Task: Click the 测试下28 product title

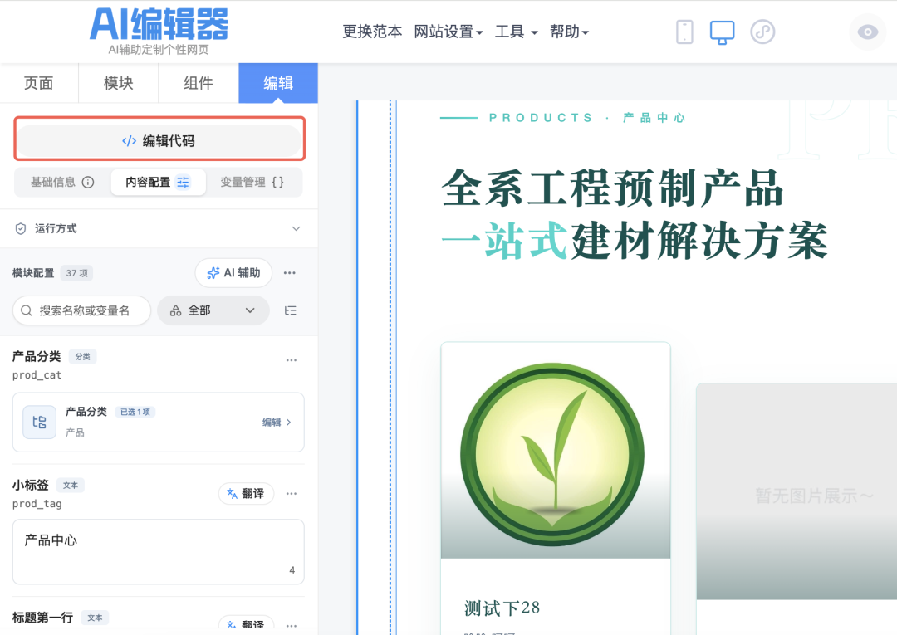Action: 502,608
